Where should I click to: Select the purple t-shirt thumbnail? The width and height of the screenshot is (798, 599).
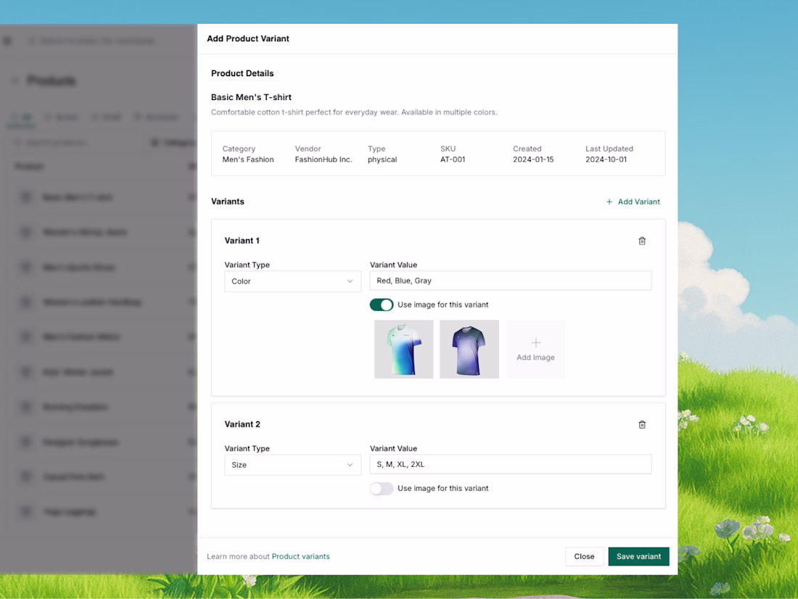point(469,349)
